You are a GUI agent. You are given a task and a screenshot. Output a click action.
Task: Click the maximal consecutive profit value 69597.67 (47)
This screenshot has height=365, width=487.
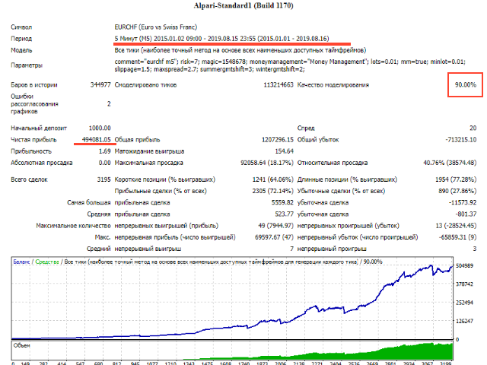point(274,237)
